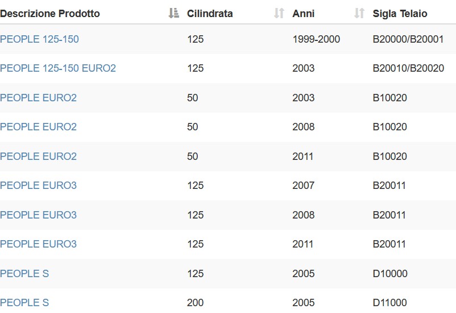
Task: Click the Sigla Telaio column header
Action: pos(400,14)
